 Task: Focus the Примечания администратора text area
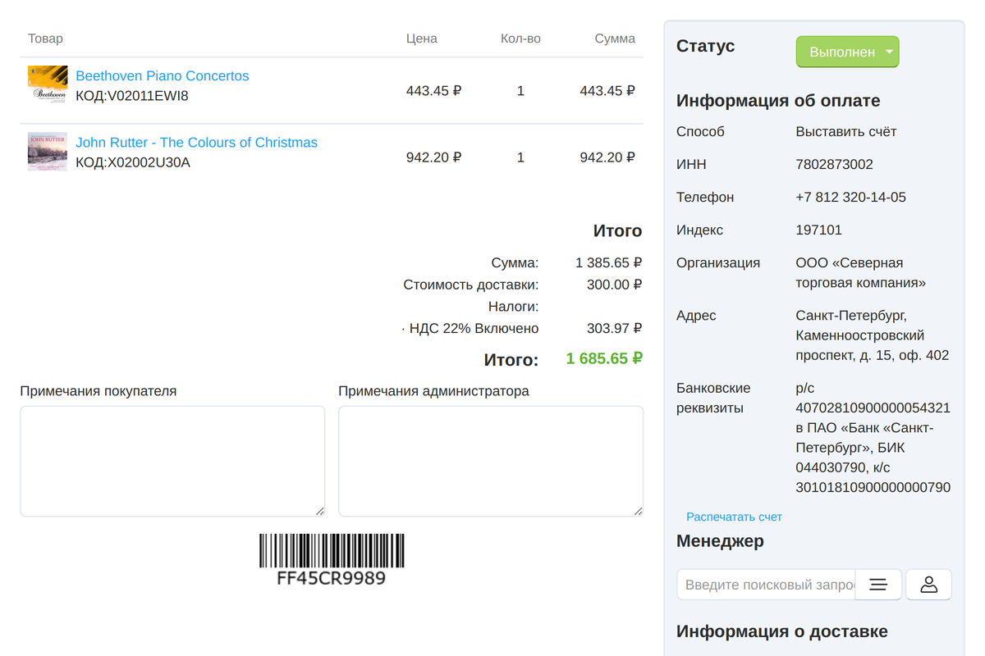[491, 461]
